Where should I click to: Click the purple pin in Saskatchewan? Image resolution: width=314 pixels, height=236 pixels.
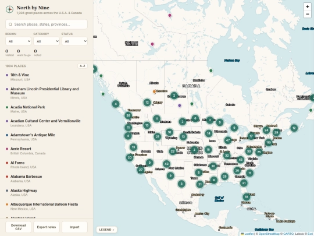point(180,105)
